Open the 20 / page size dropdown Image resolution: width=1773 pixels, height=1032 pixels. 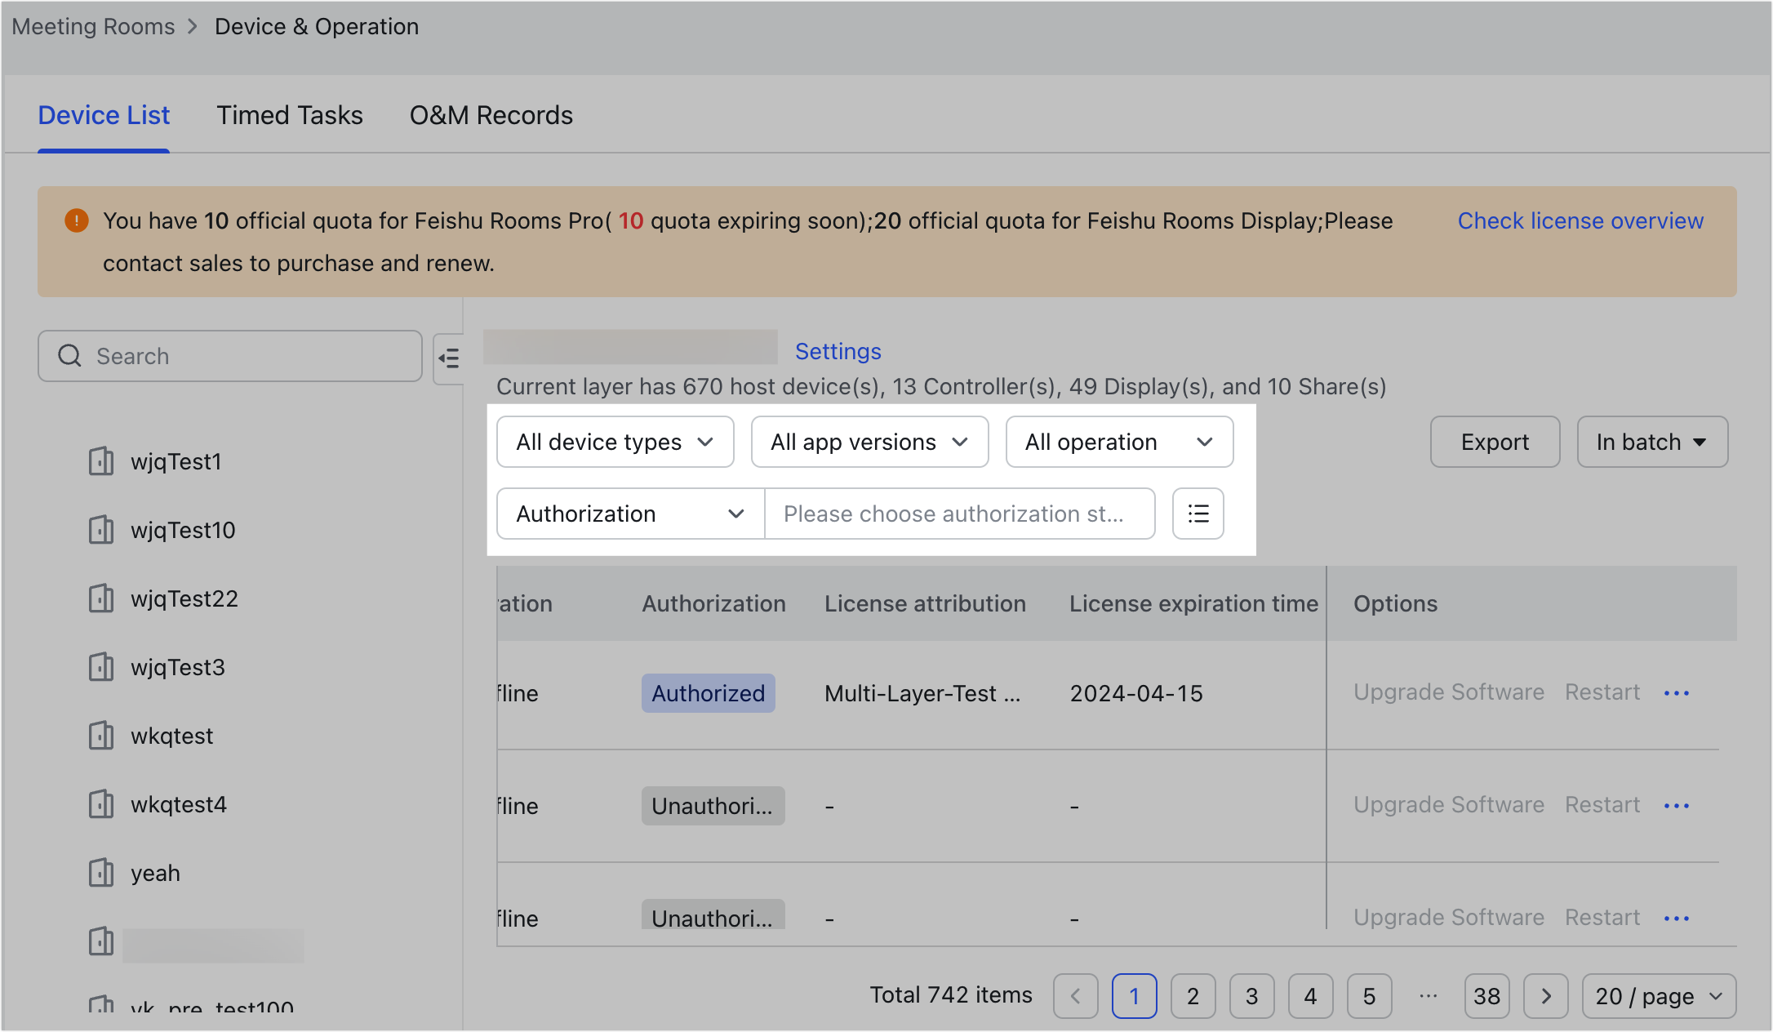click(x=1659, y=995)
